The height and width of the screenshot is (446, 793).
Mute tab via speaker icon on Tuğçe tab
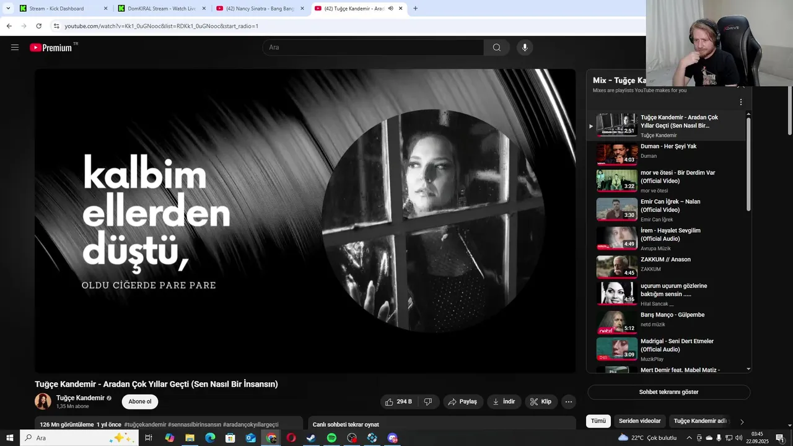click(x=391, y=9)
